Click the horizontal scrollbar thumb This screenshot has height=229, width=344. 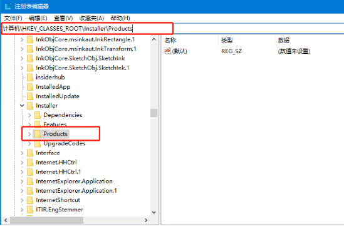(x=47, y=220)
